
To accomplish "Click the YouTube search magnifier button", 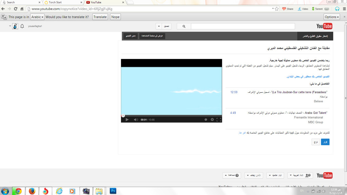I will point(184,26).
